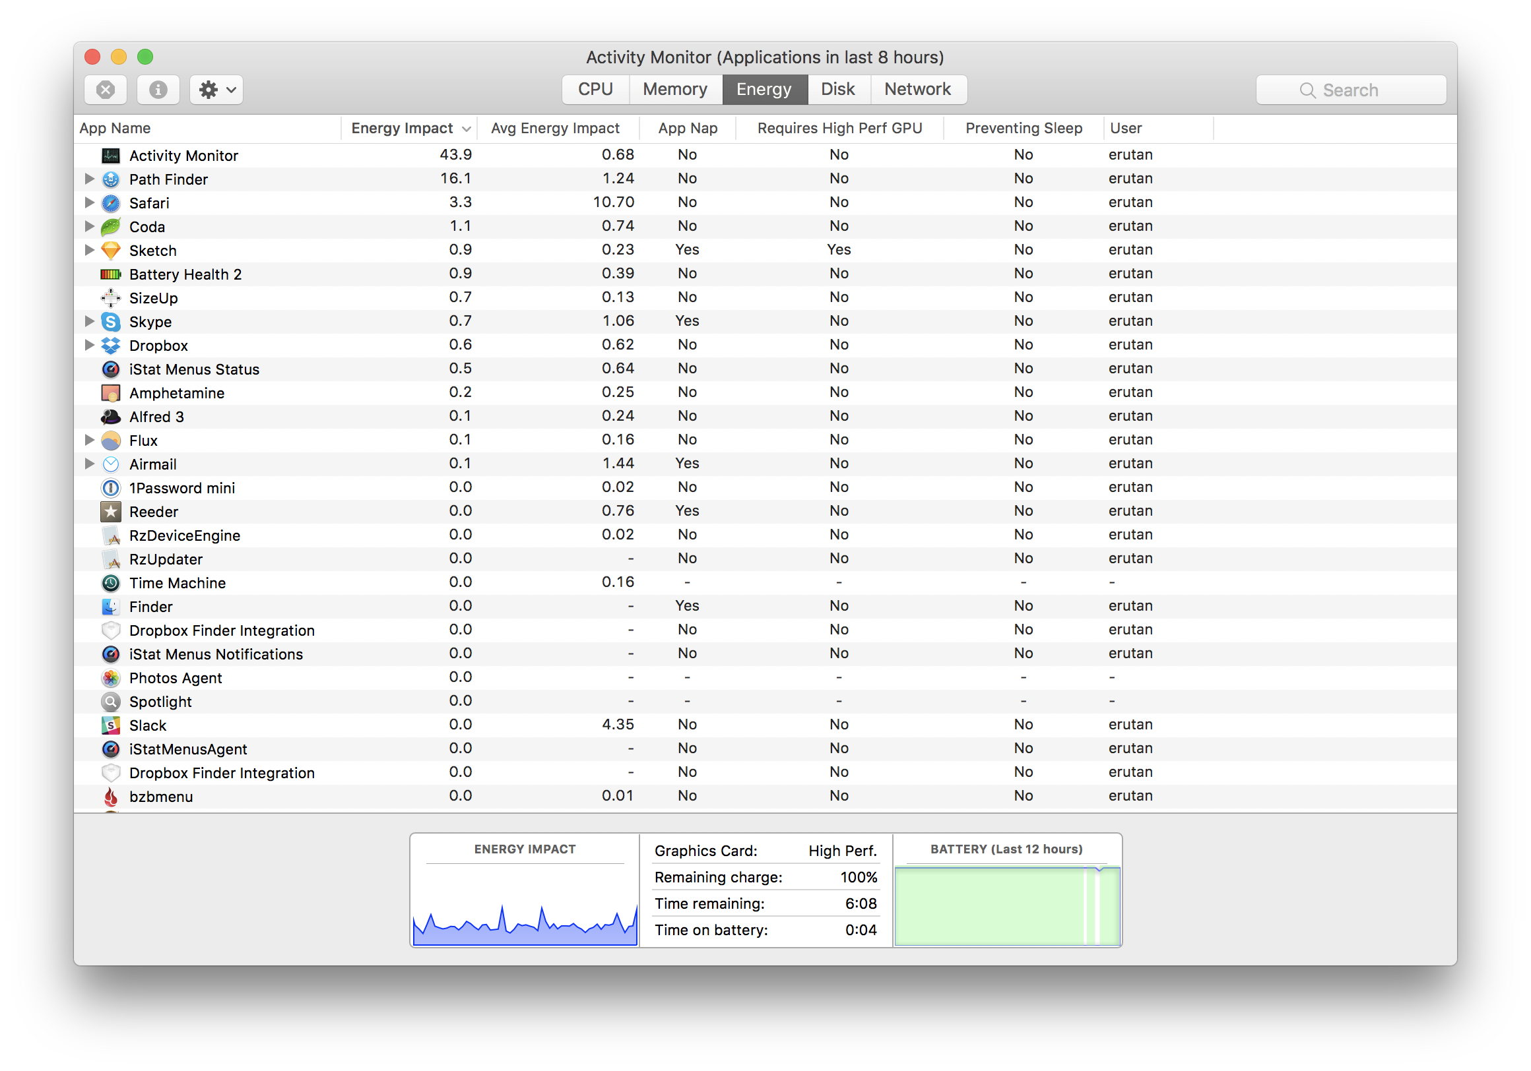This screenshot has width=1531, height=1071.
Task: Click the Quit Process stop button
Action: pos(106,89)
